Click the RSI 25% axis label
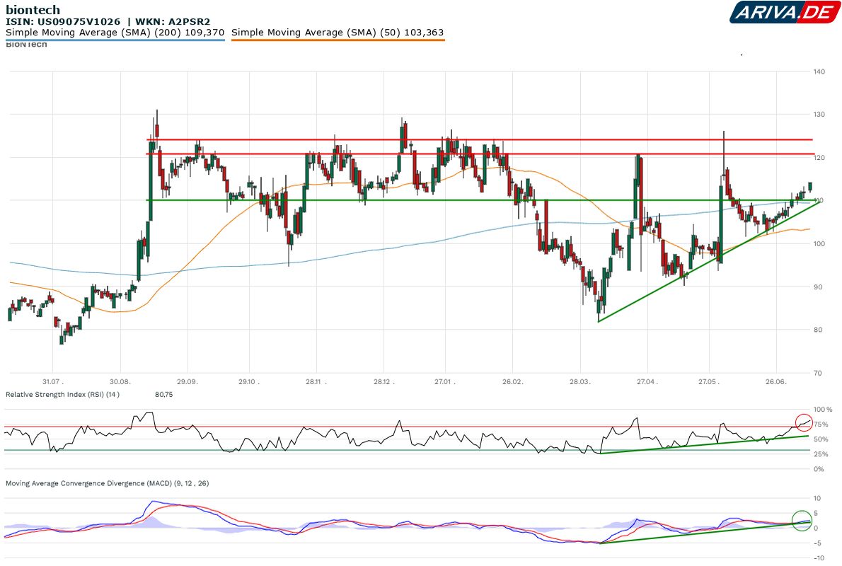 [x=821, y=454]
